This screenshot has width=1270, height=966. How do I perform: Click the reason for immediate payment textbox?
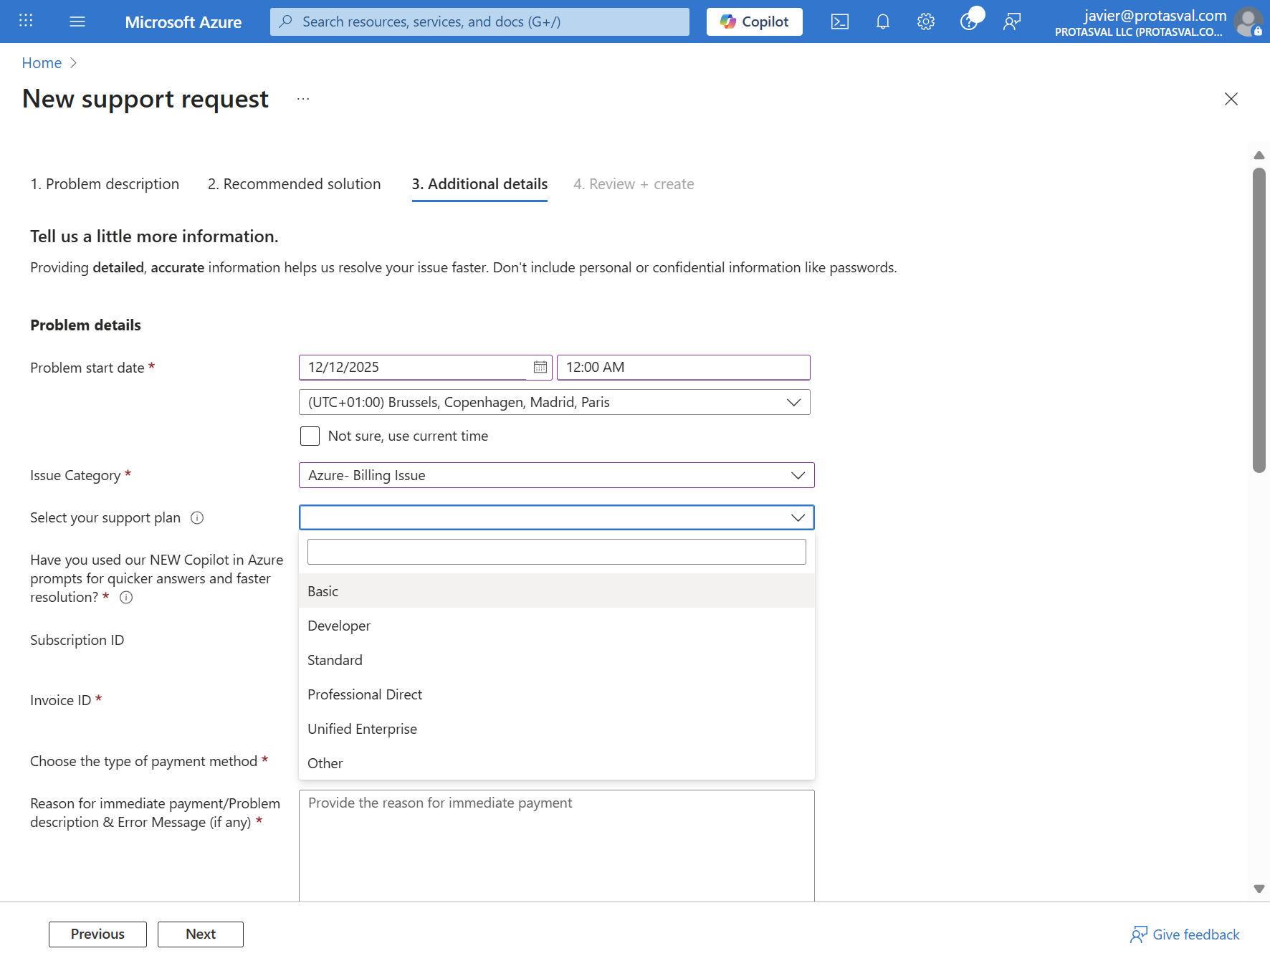[x=557, y=846]
